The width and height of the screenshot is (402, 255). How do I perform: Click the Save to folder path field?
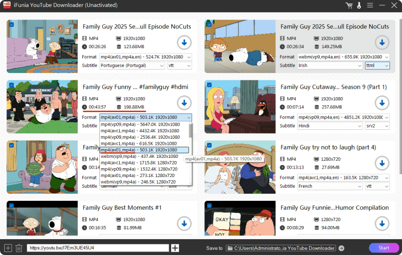pyautogui.click(x=281, y=248)
